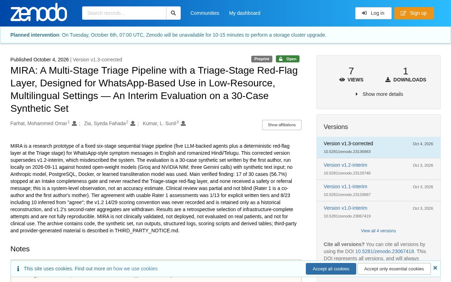Click author Zia, Syeda Fahada
Screen dimensions: 451x282
[x=105, y=123]
